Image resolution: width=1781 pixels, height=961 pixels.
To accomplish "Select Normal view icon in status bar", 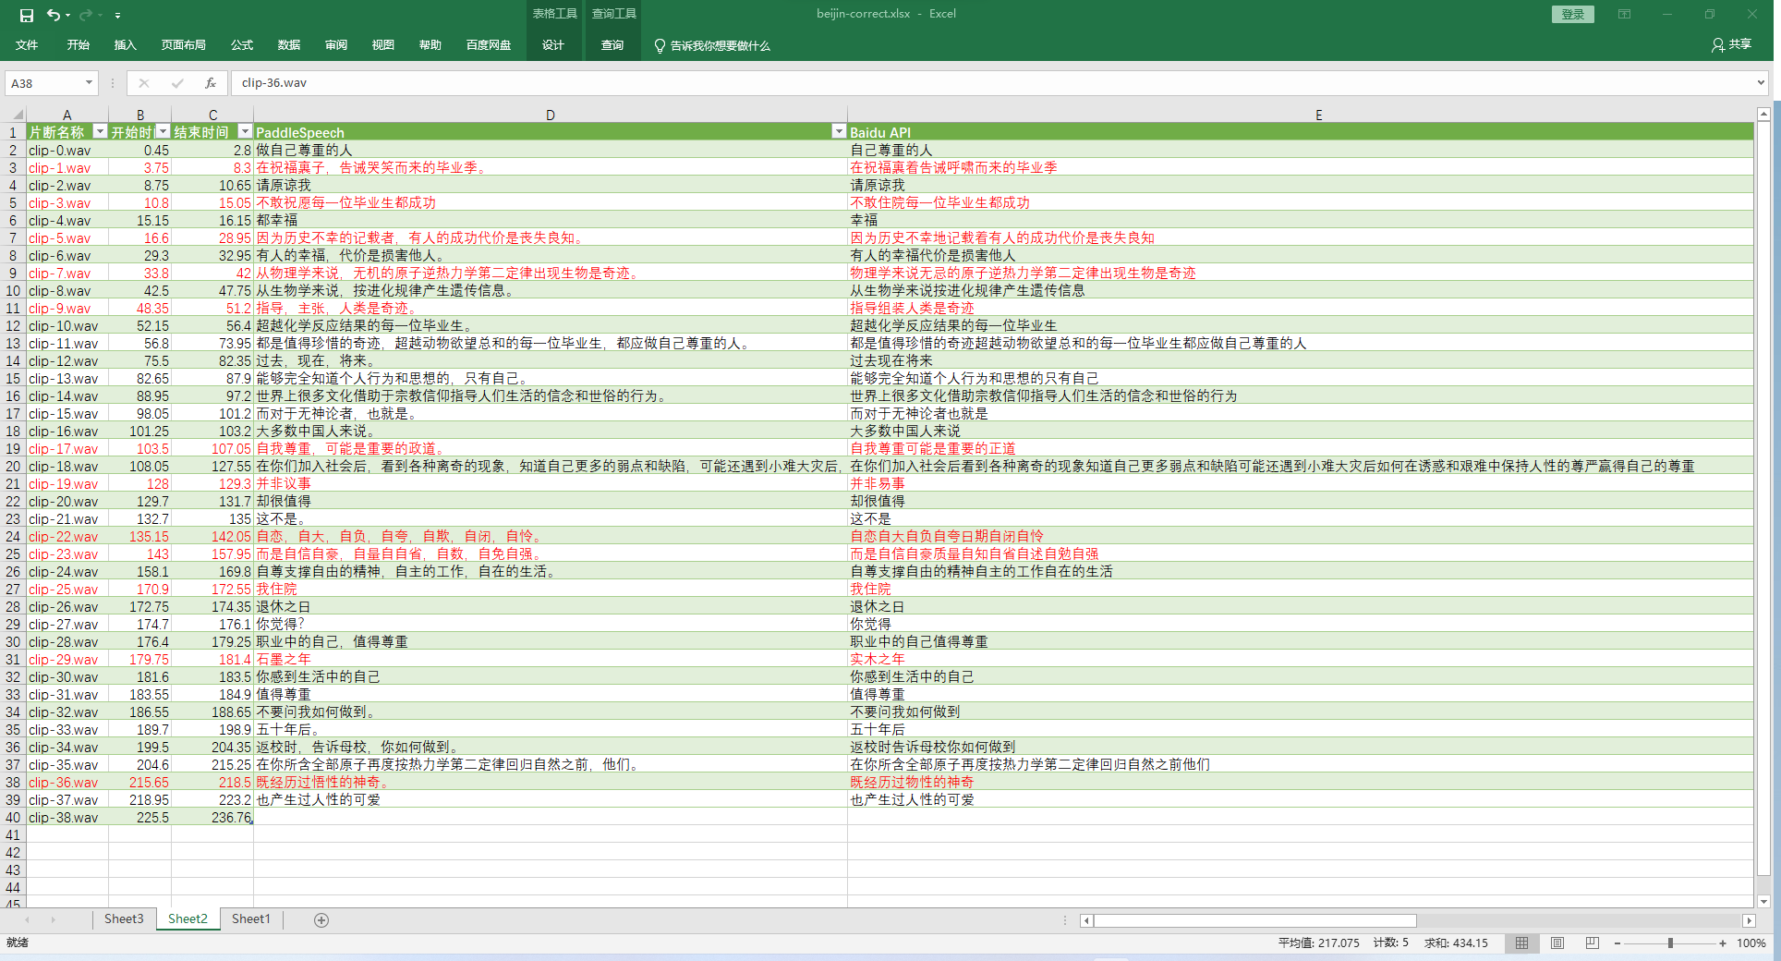I will 1521,943.
